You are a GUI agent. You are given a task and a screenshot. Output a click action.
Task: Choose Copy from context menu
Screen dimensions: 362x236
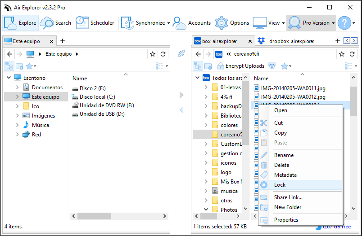click(x=300, y=133)
